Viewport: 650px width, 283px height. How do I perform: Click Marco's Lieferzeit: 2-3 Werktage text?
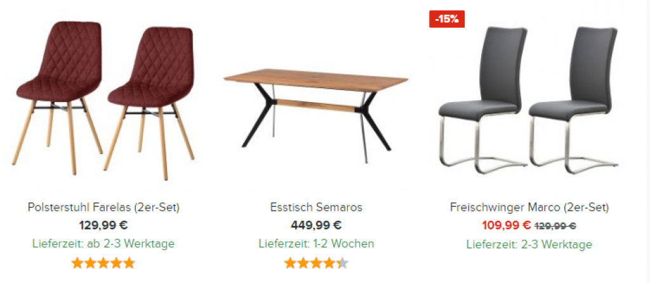(x=529, y=244)
